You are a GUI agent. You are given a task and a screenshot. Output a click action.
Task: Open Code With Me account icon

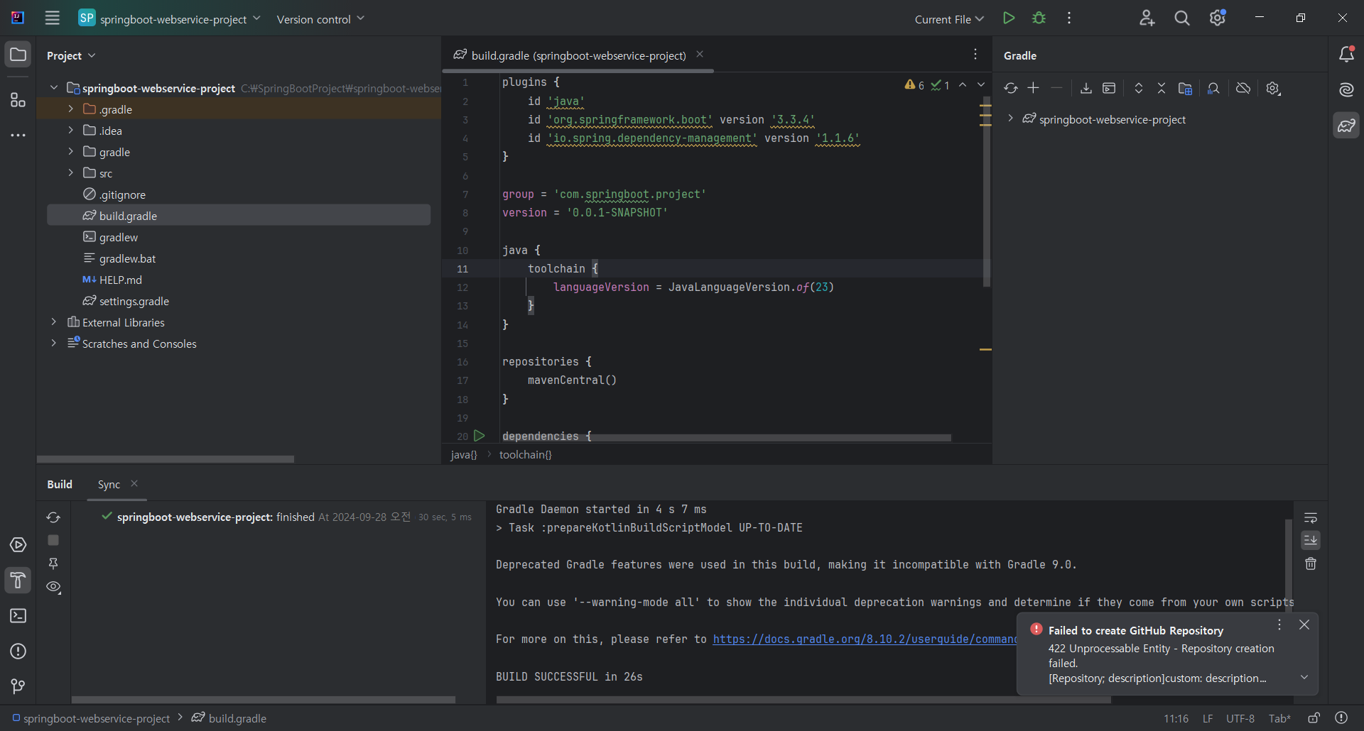pos(1147,18)
